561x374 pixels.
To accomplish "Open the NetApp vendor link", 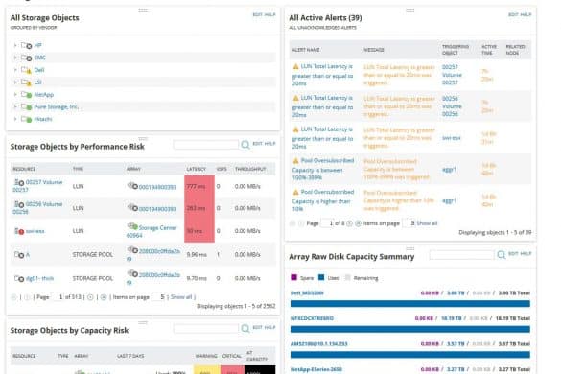I will pyautogui.click(x=44, y=95).
